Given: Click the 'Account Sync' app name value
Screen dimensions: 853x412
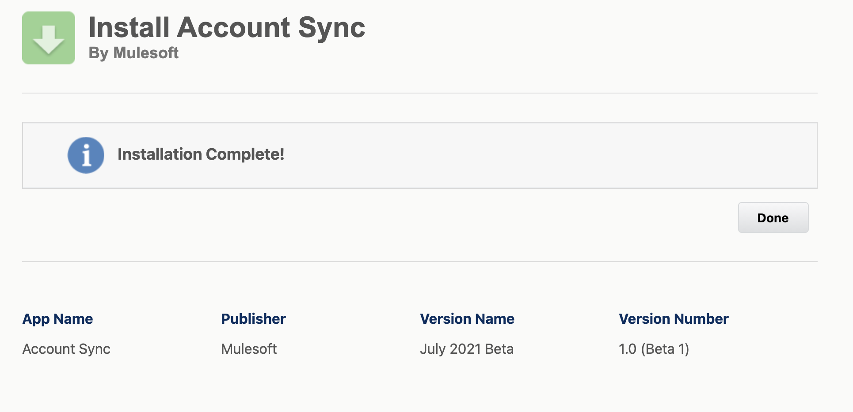Looking at the screenshot, I should 66,349.
